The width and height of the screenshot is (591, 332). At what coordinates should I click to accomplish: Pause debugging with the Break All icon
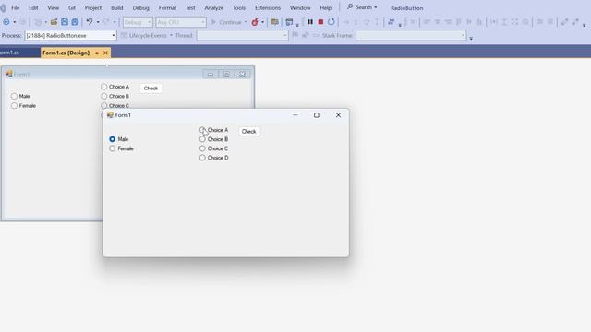coord(310,22)
